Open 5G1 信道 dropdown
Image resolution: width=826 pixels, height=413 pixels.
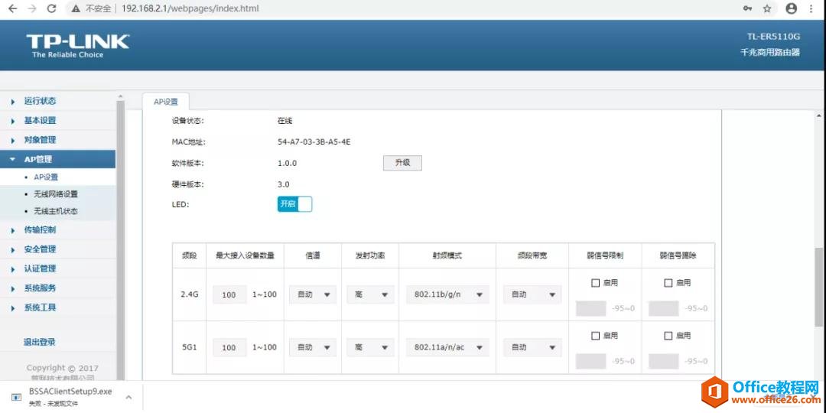[313, 348]
